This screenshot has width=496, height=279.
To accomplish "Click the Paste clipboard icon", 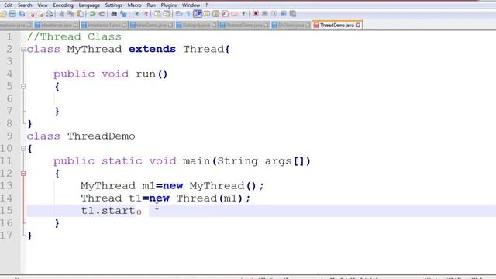I will [81, 14].
